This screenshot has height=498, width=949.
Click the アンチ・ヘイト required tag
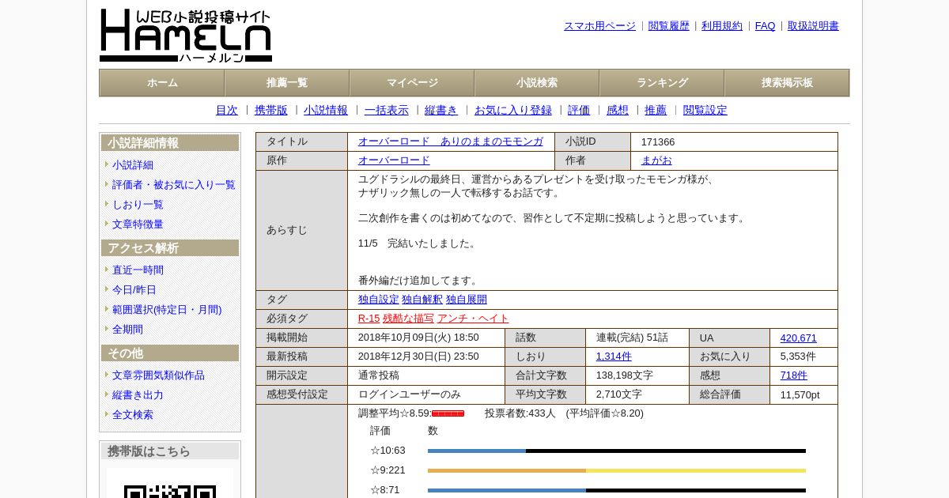[x=473, y=319]
